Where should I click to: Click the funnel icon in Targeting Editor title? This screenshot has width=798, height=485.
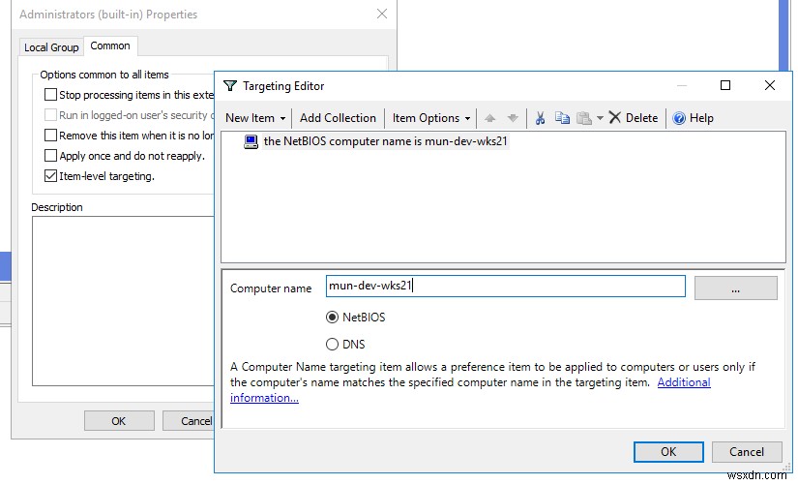[x=230, y=85]
